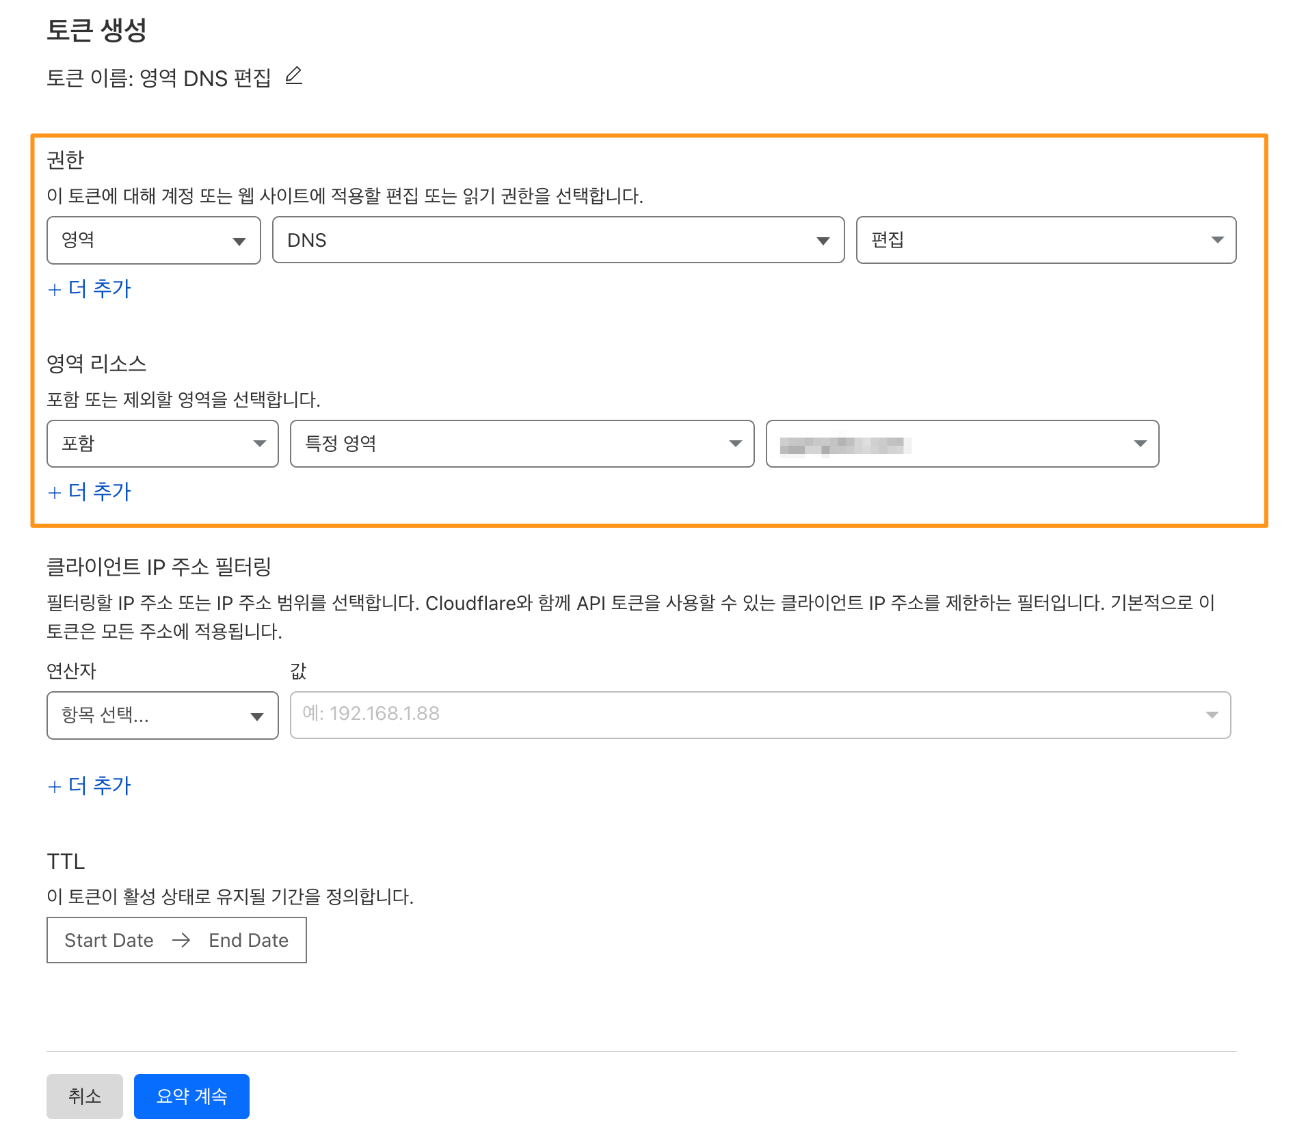
Task: Click the pencil icon to edit token name
Action: tap(293, 76)
